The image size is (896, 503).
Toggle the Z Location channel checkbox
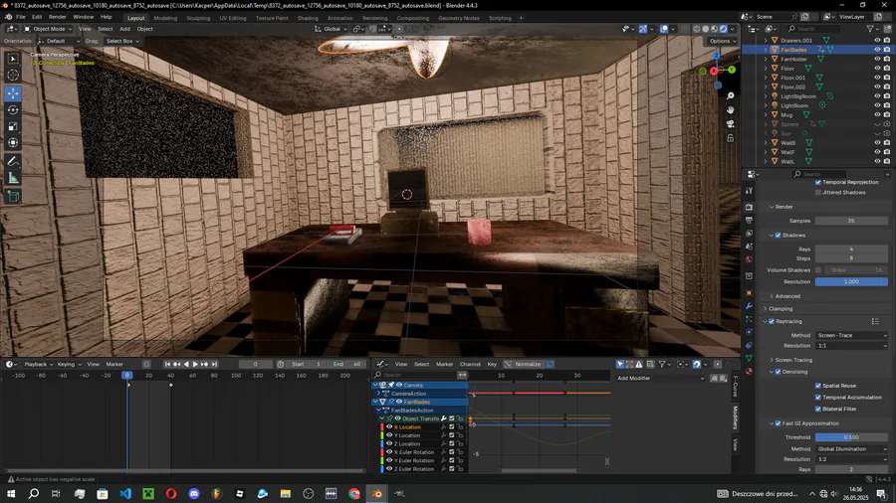click(451, 443)
